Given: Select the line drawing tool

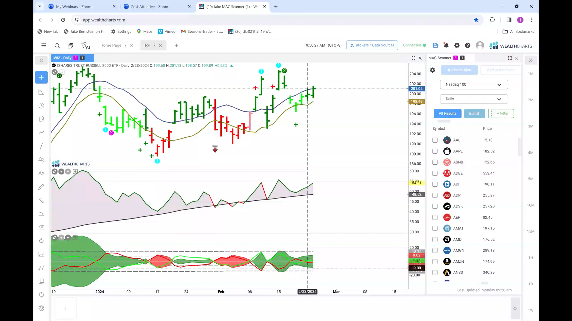Looking at the screenshot, I should coord(41,146).
